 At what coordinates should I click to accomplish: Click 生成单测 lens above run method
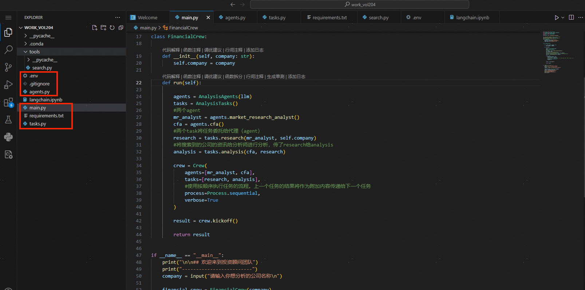point(276,76)
